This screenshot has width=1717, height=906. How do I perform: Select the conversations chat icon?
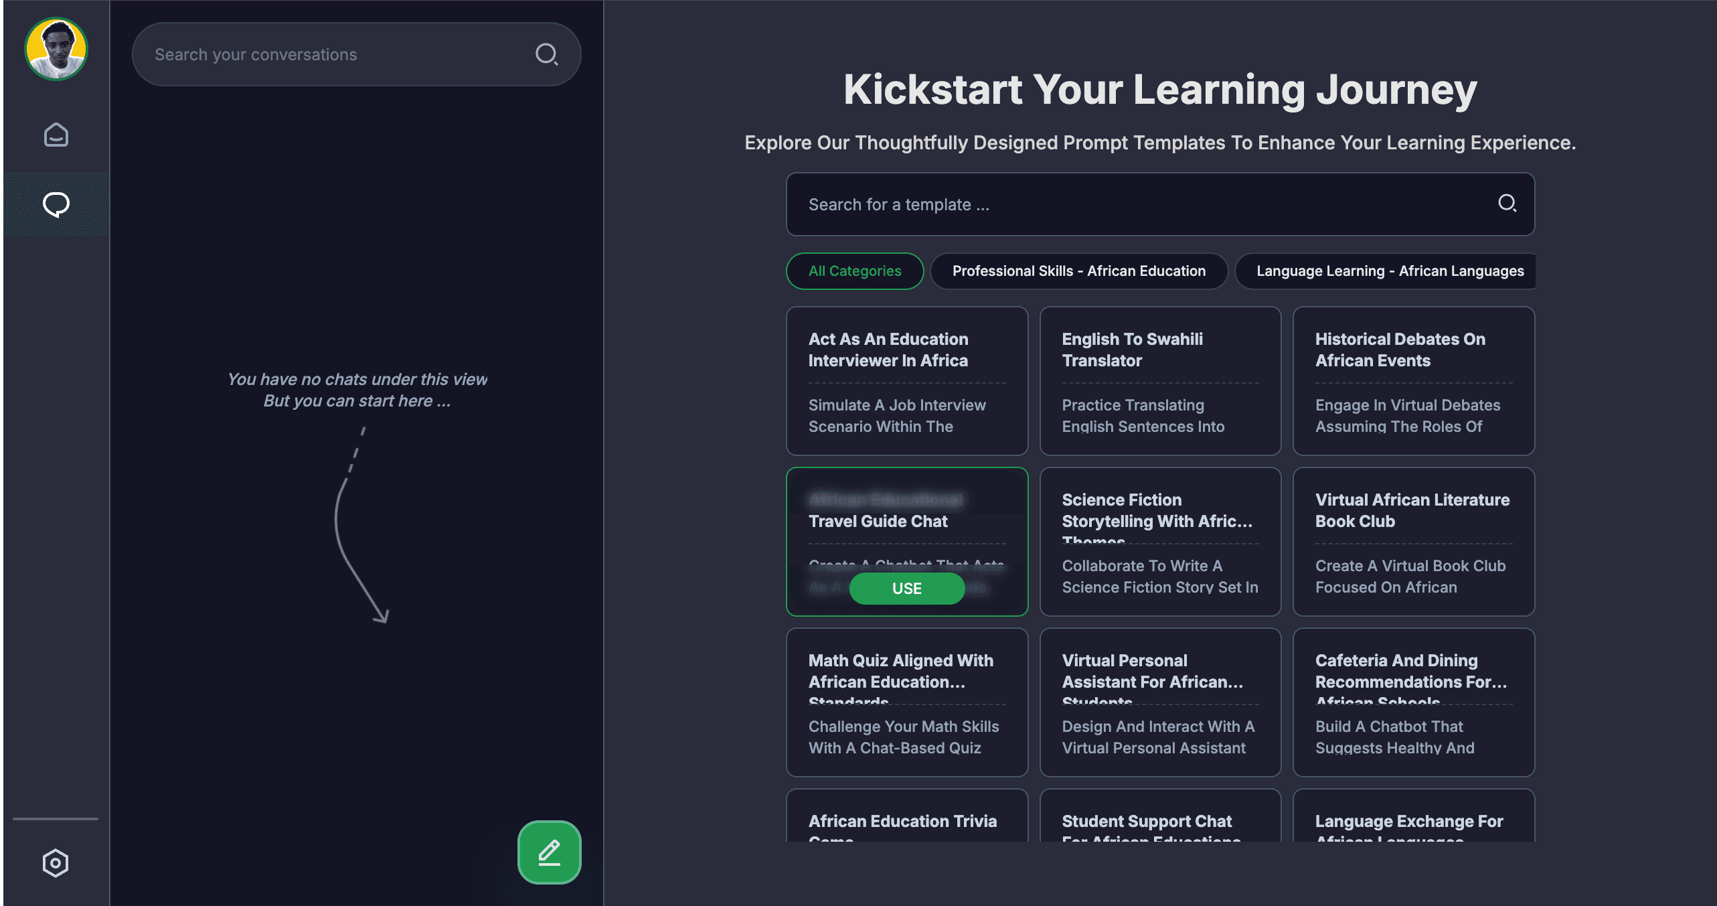(x=57, y=204)
